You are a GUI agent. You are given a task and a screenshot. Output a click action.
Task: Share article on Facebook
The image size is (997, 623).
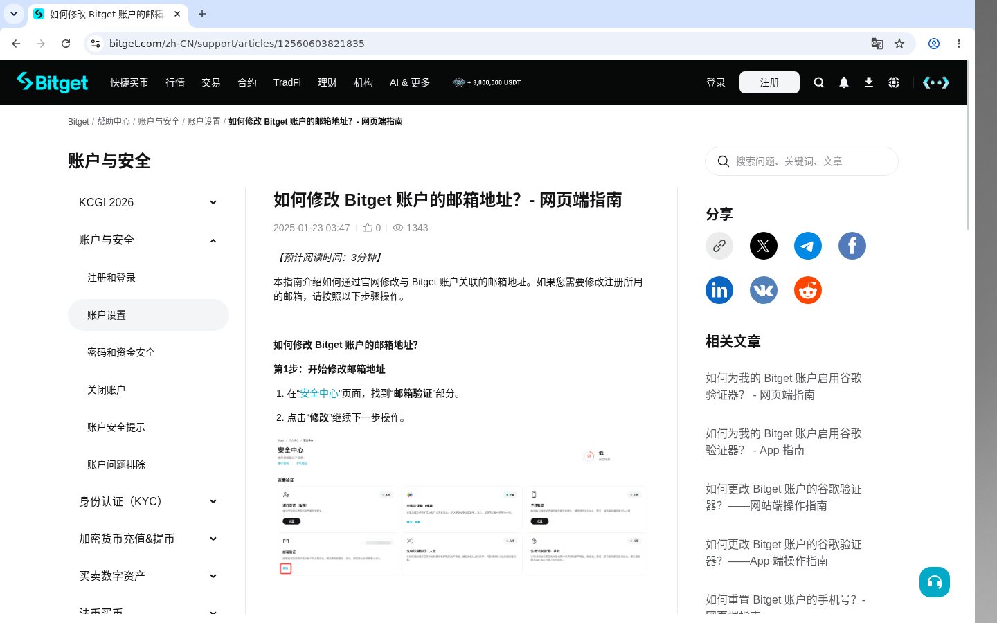pos(852,246)
